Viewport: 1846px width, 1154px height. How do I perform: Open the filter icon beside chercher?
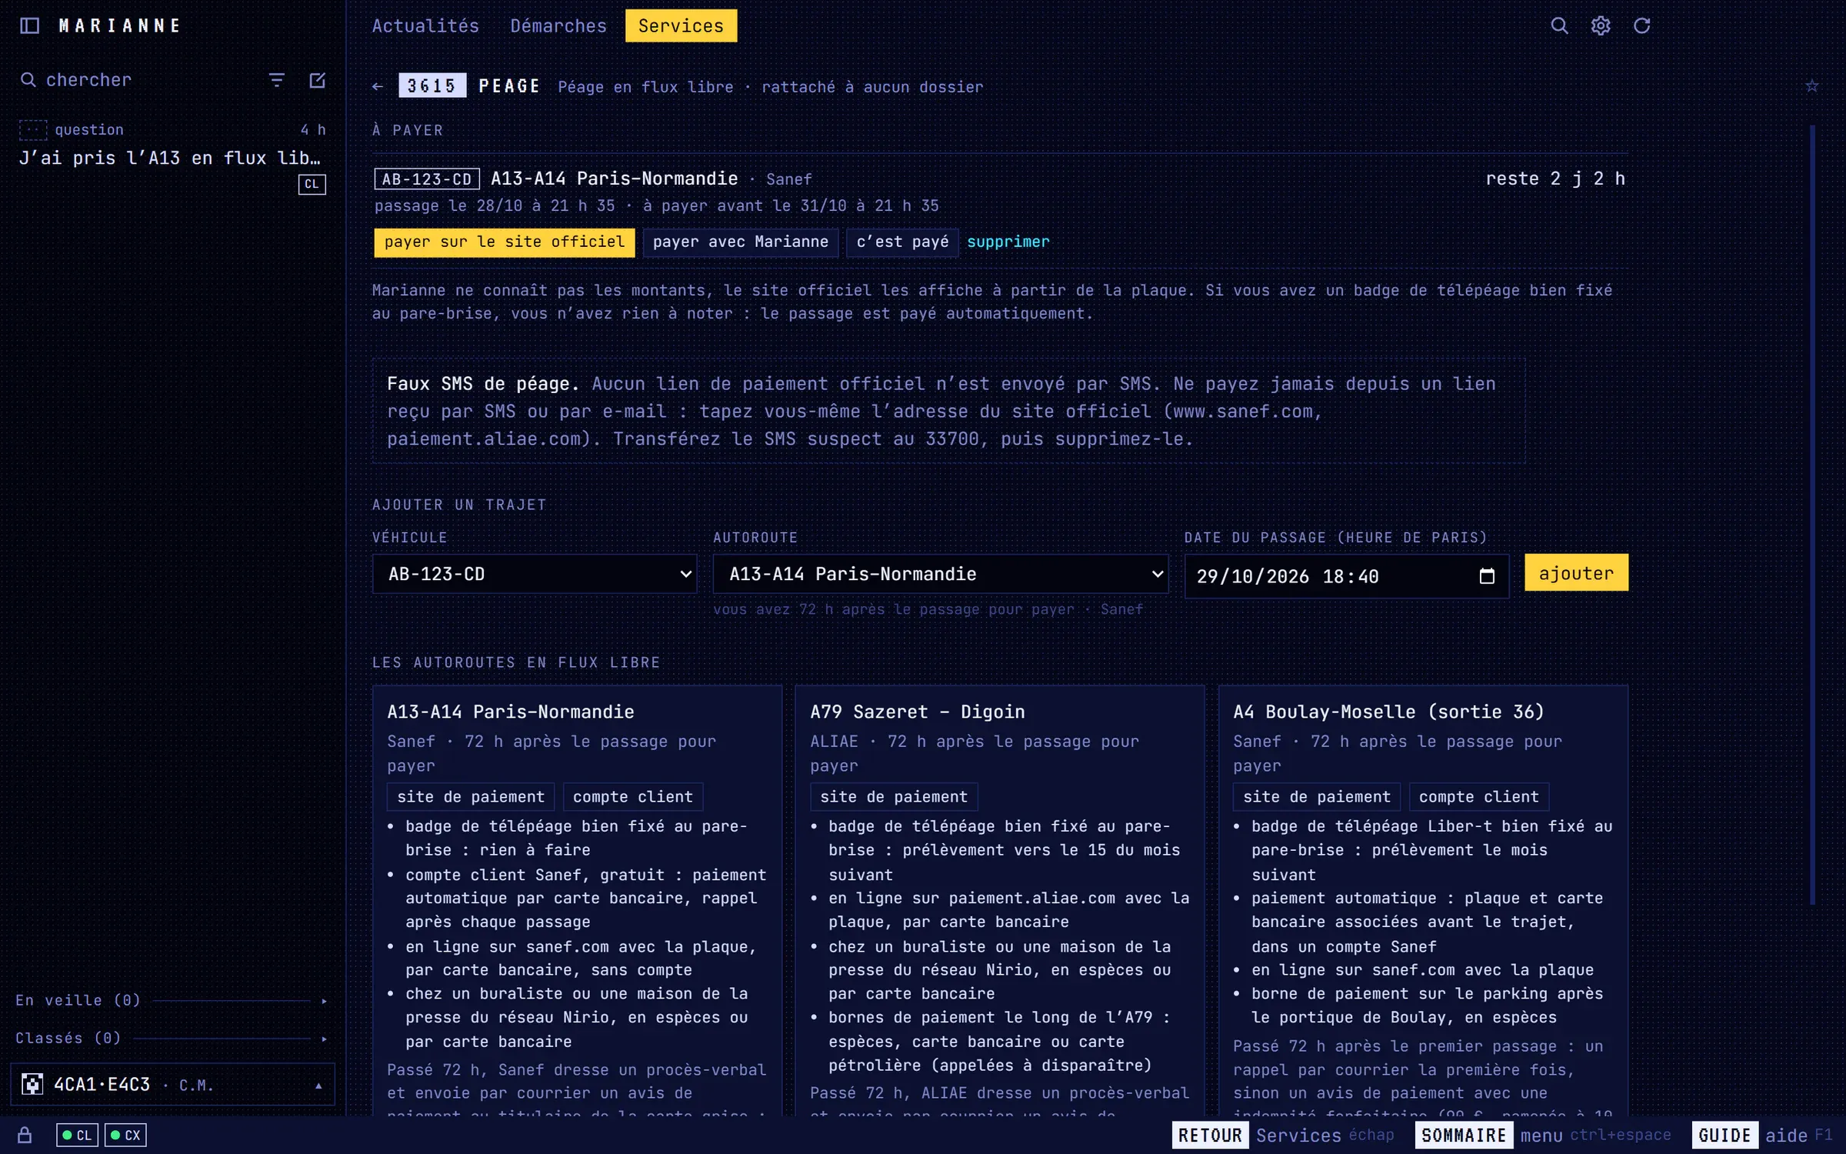[x=277, y=80]
